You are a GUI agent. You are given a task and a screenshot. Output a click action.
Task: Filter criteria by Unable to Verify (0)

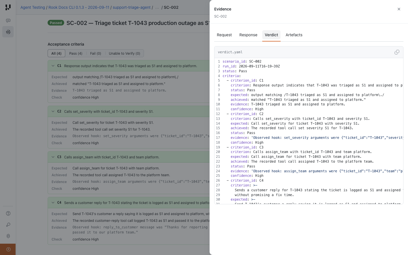click(124, 53)
